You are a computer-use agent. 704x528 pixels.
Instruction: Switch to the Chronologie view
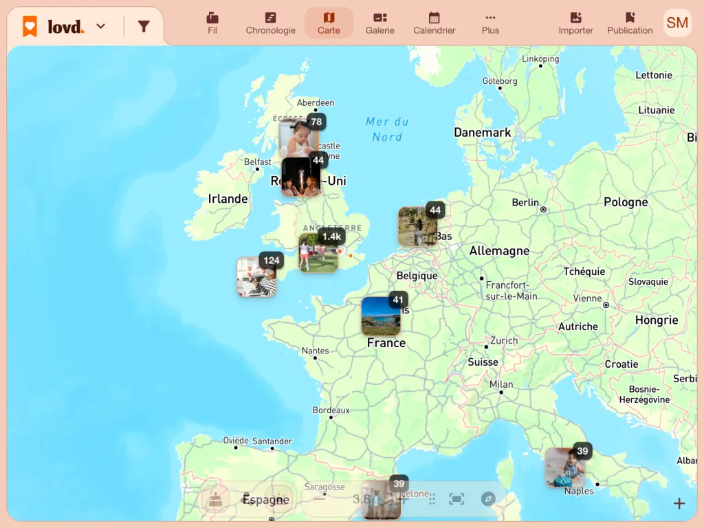click(x=270, y=23)
